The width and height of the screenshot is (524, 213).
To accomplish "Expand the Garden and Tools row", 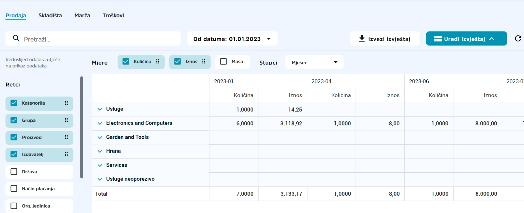I will point(100,137).
